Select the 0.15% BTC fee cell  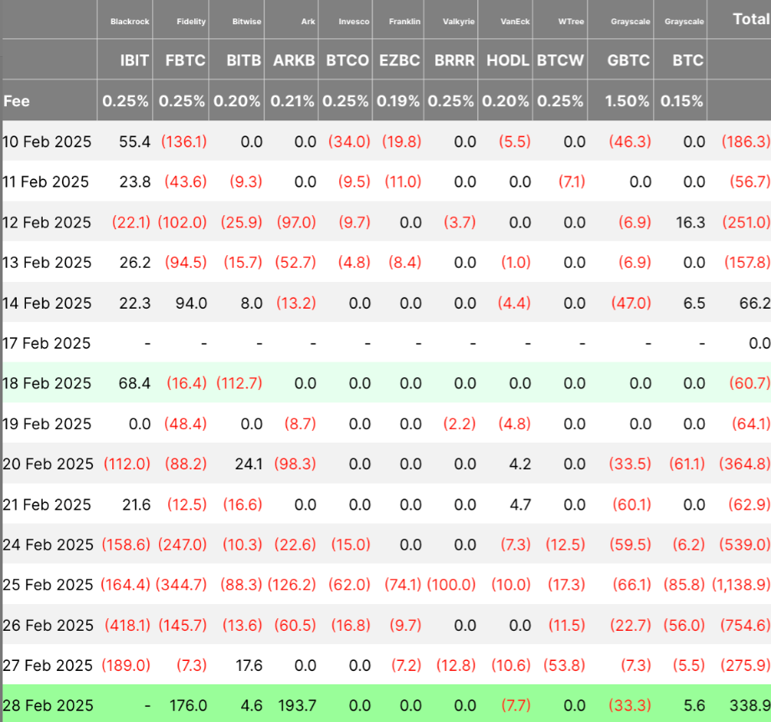tap(681, 101)
